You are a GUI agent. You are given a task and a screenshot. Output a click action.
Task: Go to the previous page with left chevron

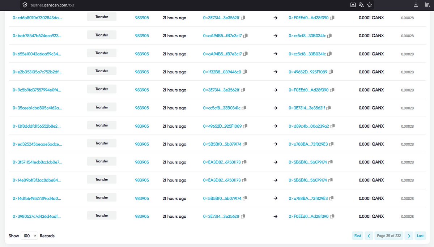pos(369,235)
